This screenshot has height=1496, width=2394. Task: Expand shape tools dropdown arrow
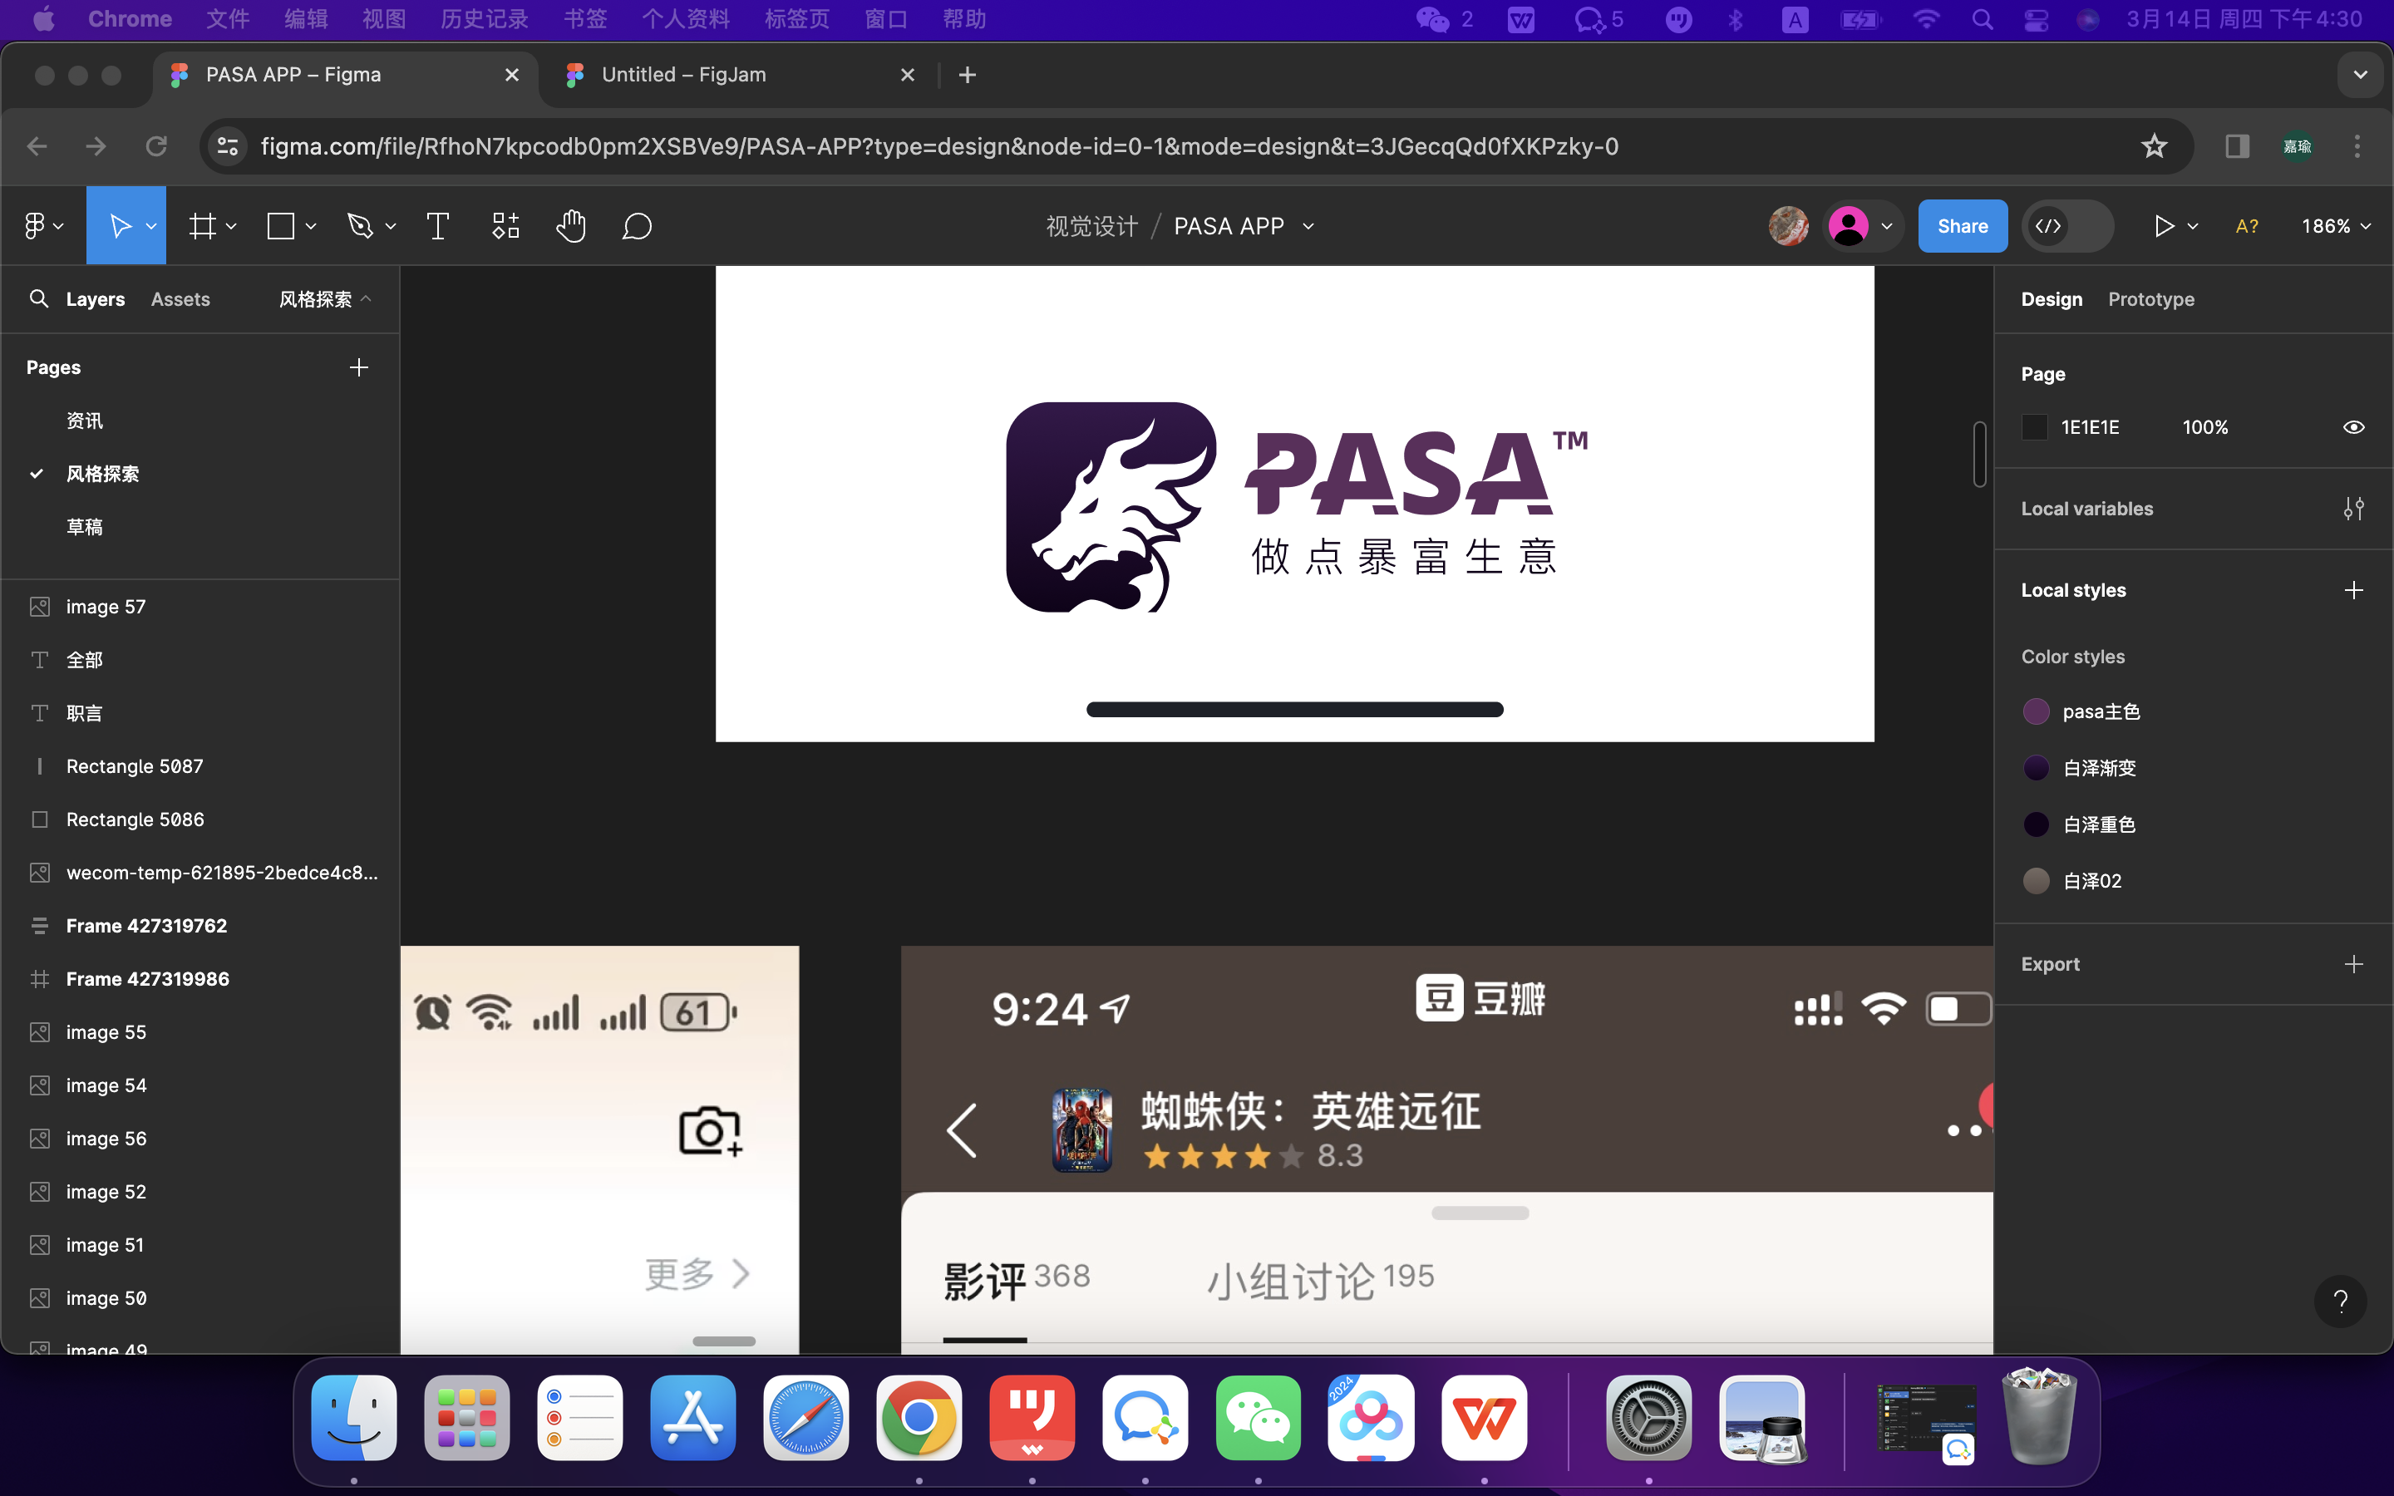coord(309,227)
